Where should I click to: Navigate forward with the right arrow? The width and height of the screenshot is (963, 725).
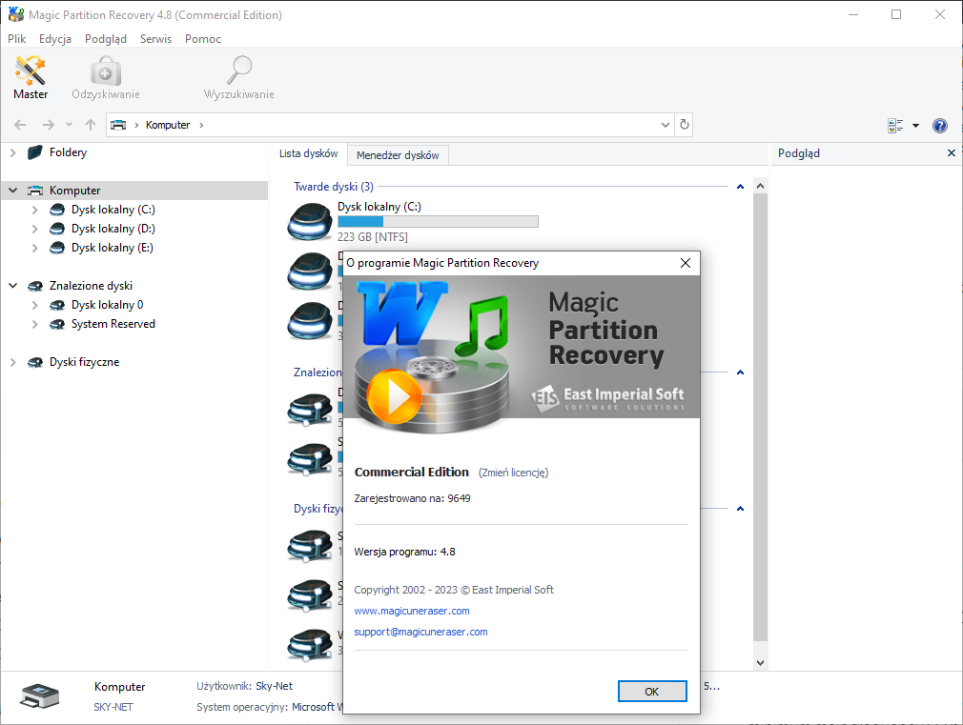pos(48,125)
